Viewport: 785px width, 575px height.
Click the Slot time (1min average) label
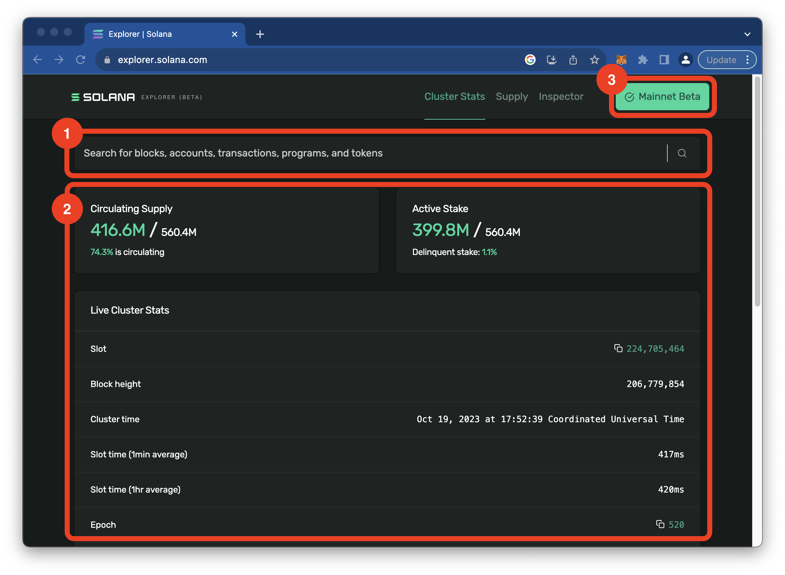pos(139,454)
